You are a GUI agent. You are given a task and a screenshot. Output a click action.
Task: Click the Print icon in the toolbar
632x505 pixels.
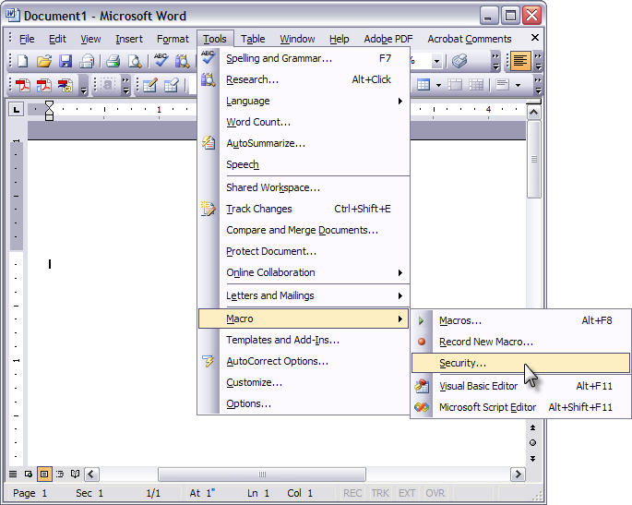coord(113,61)
